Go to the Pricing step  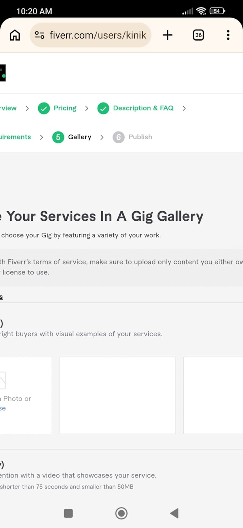tap(65, 108)
